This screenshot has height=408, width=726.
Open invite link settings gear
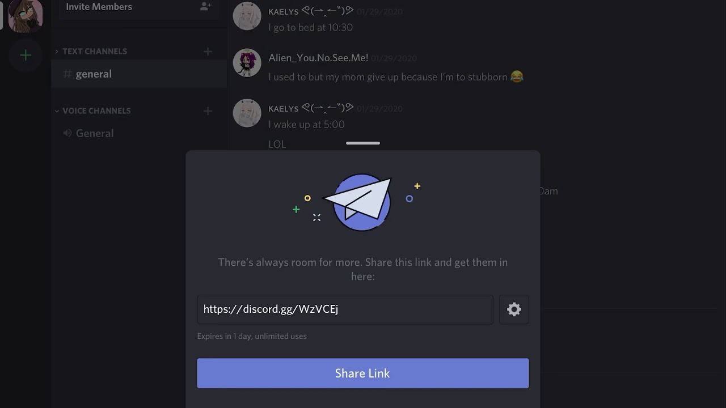pyautogui.click(x=514, y=309)
